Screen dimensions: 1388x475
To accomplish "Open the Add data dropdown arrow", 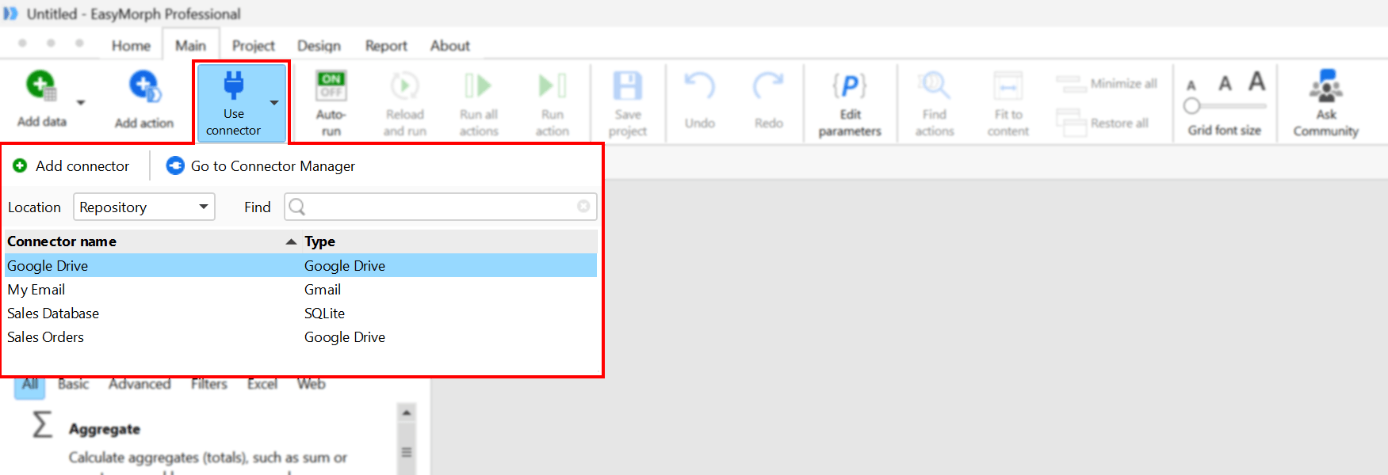I will tap(80, 102).
